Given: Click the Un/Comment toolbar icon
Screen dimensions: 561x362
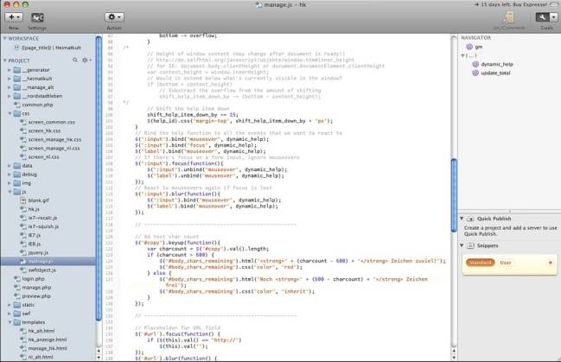Looking at the screenshot, I should (x=508, y=17).
